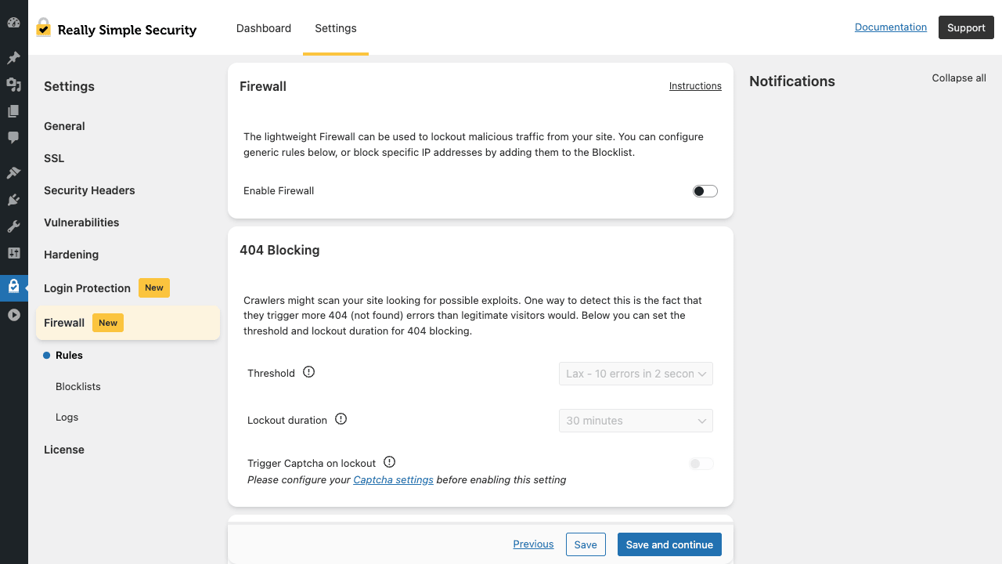Toggle Trigger Captcha on lockout switch

[x=701, y=464]
